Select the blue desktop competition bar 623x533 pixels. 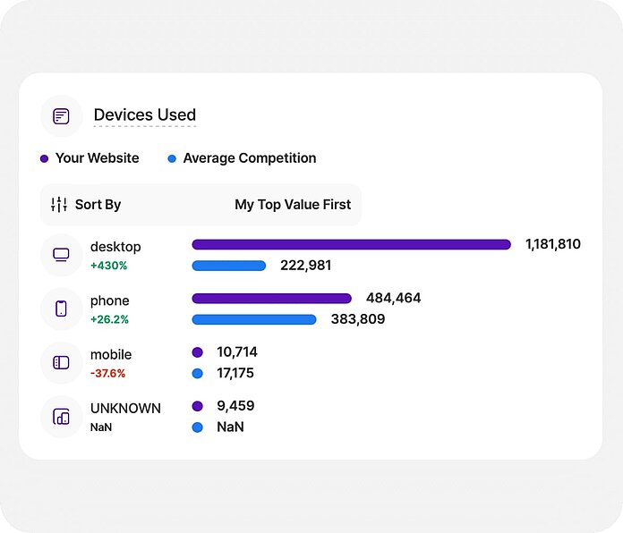pos(229,266)
